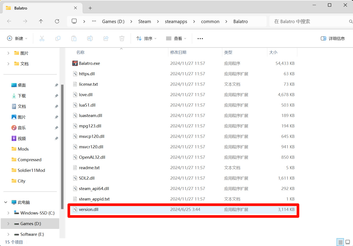This screenshot has height=246, width=353.
Task: Open the Sort (排序) dropdown
Action: pyautogui.click(x=146, y=39)
